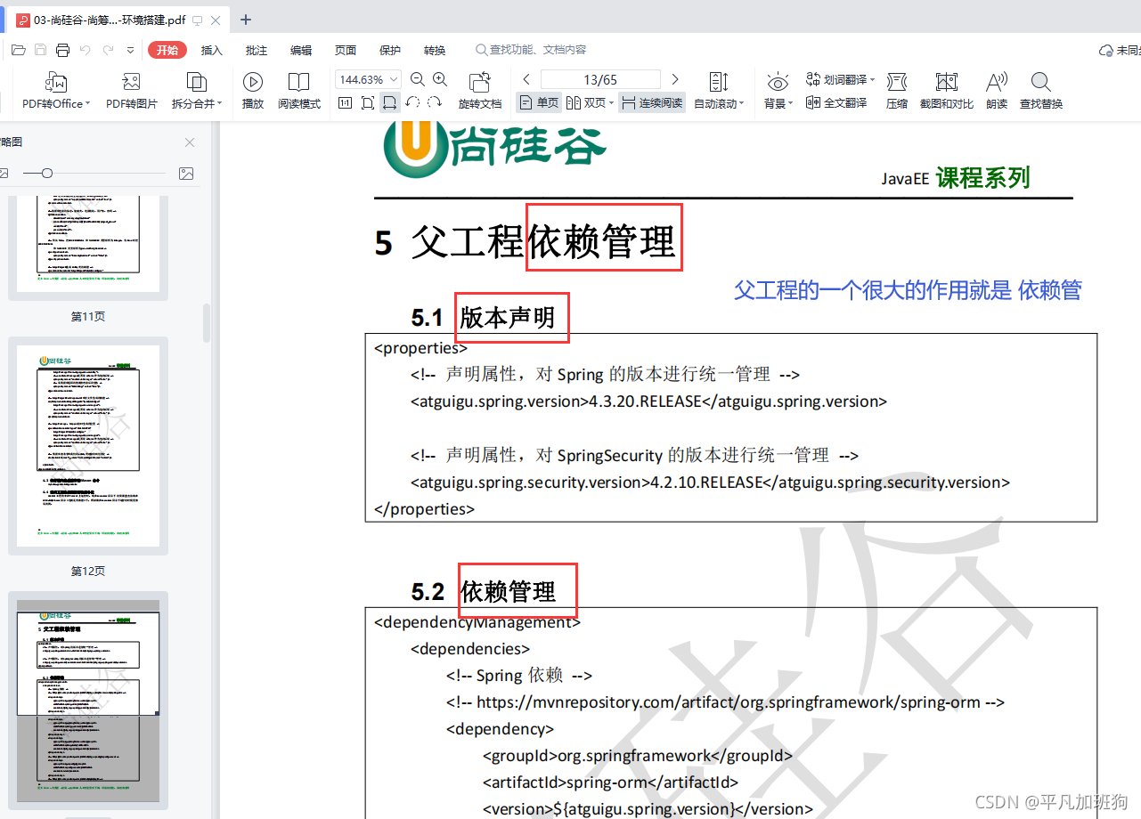Click the large thumbnail icon right of slider

coord(186,174)
